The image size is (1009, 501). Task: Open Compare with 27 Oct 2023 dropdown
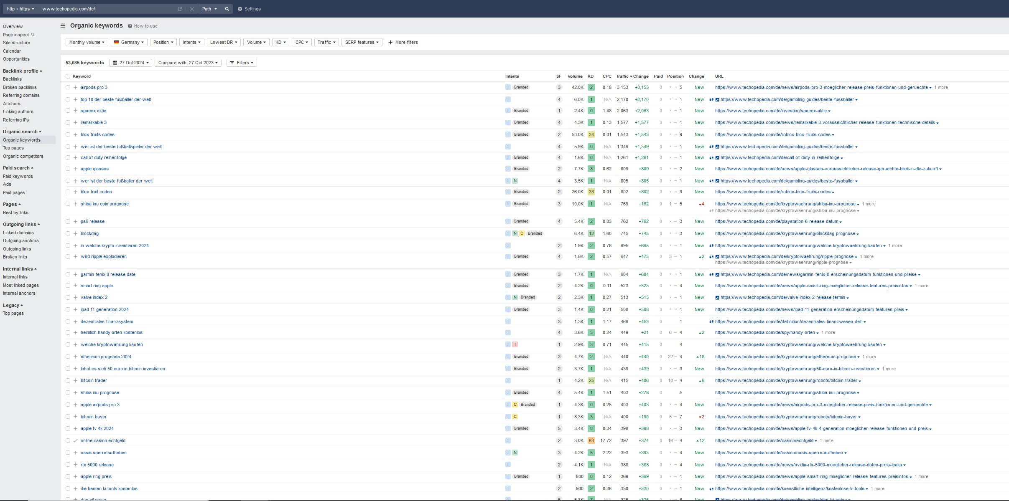coord(188,63)
